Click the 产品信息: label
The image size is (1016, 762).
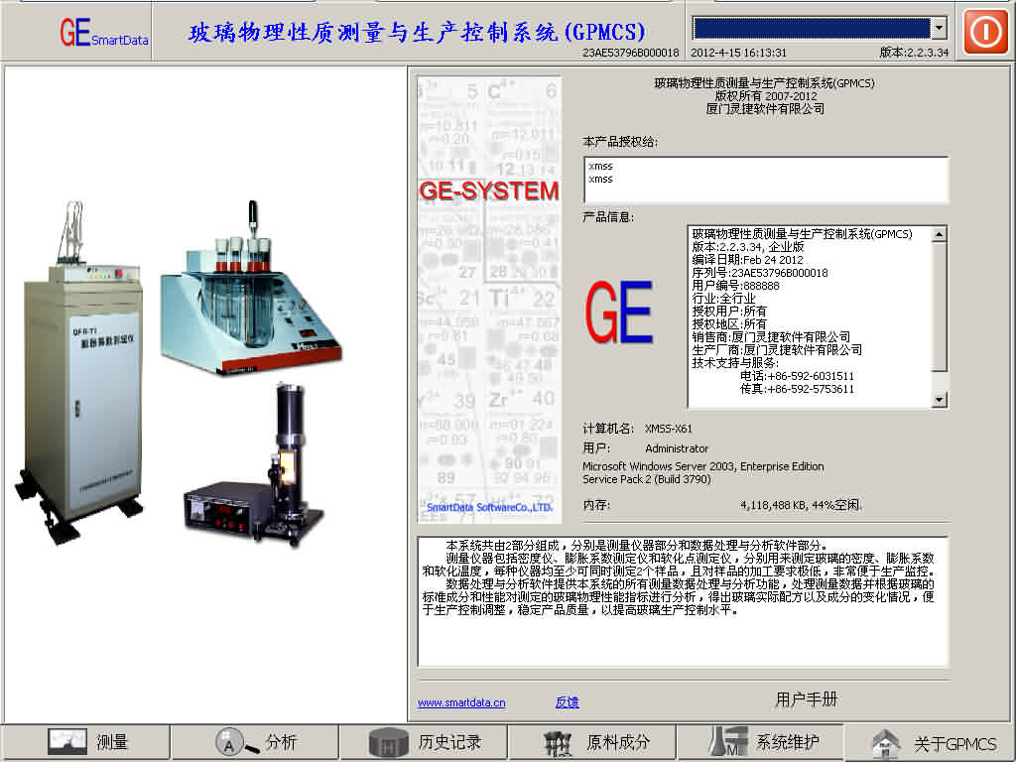608,217
